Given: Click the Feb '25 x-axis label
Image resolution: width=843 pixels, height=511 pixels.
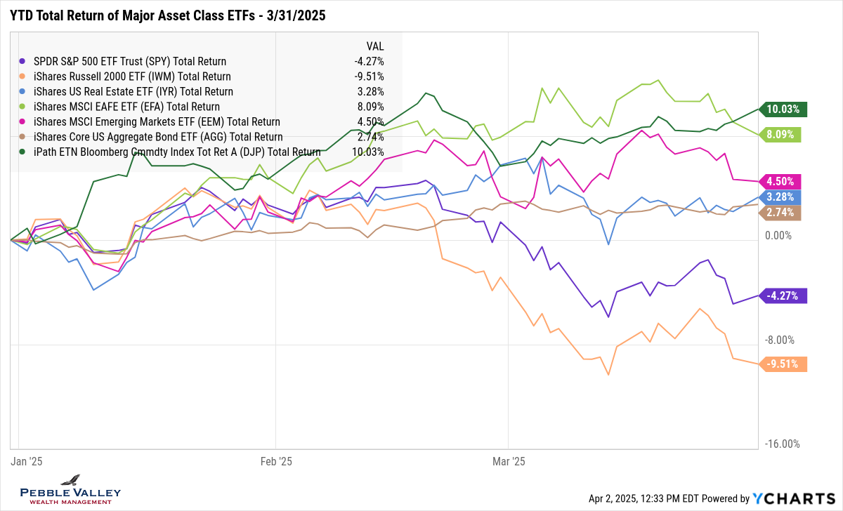Looking at the screenshot, I should click(276, 461).
